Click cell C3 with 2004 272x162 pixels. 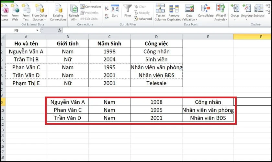coord(109,59)
